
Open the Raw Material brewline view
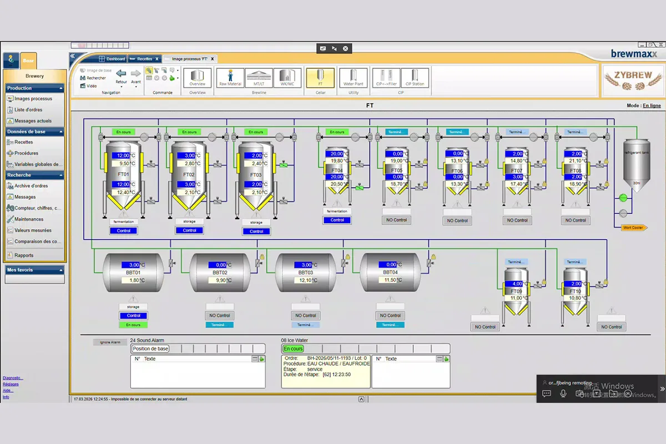click(230, 78)
